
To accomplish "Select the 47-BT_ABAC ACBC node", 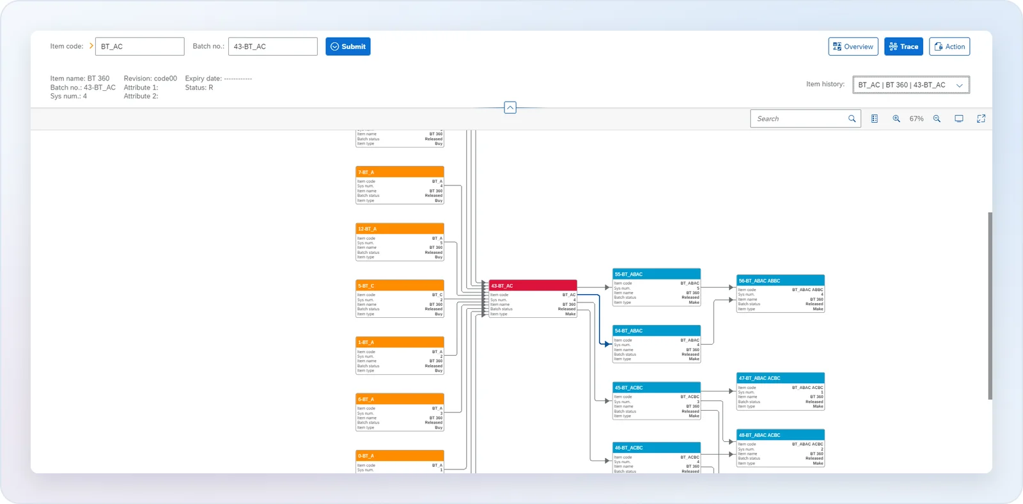I will (781, 391).
